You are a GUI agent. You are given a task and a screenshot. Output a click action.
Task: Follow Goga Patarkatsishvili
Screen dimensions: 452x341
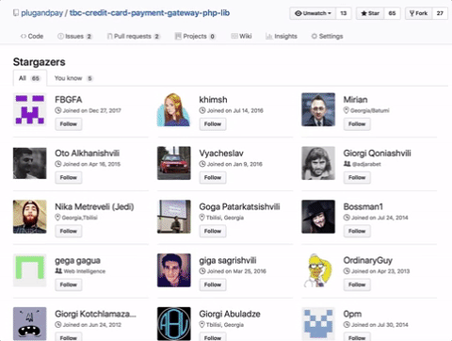coord(213,231)
